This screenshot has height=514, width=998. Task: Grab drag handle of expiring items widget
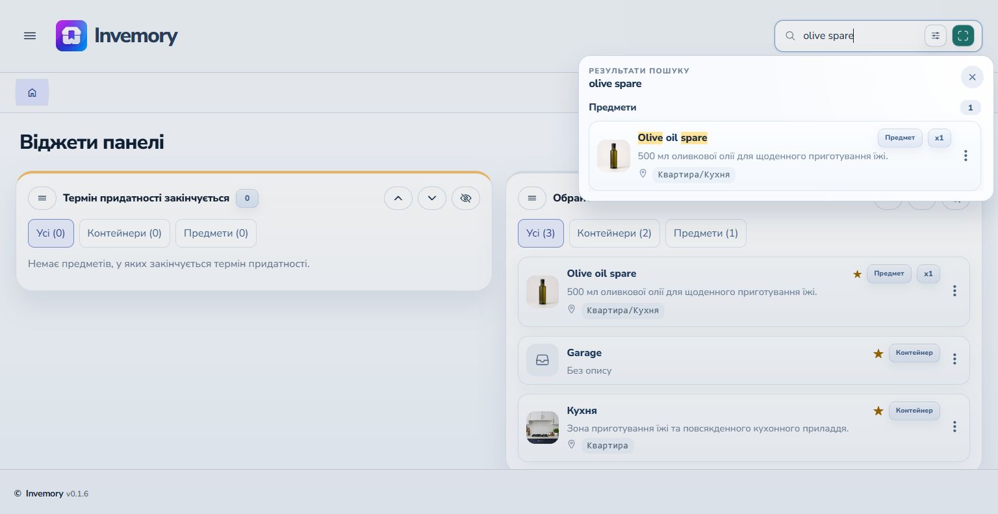coord(42,198)
